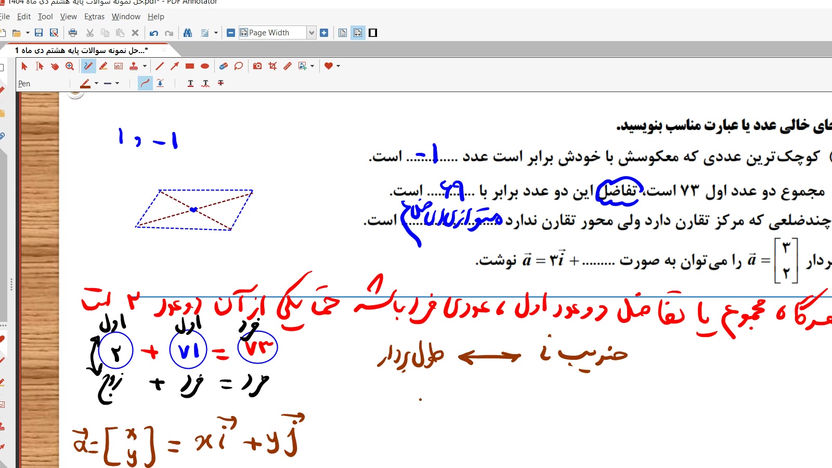Choose the Rectangle shape tool
832x468 pixels.
coord(190,66)
